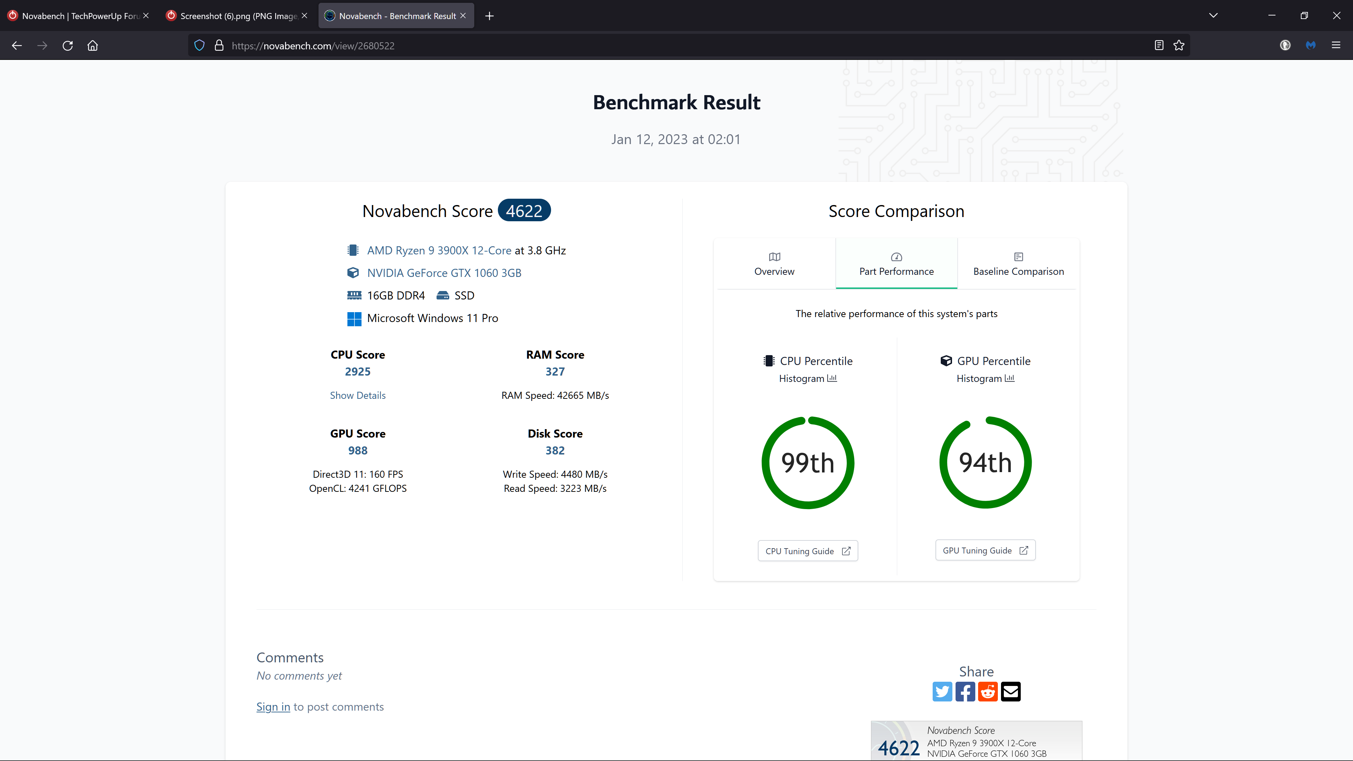Open the Firefox application menu
This screenshot has height=761, width=1353.
1336,46
